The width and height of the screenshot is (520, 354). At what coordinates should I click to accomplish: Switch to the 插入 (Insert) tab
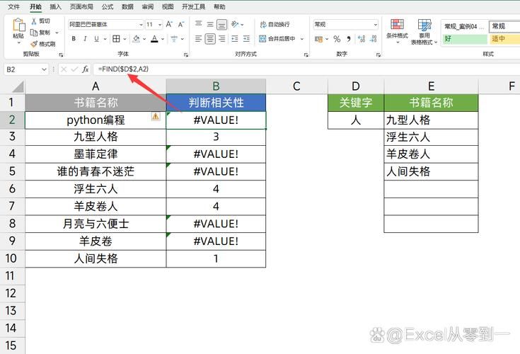pos(55,6)
